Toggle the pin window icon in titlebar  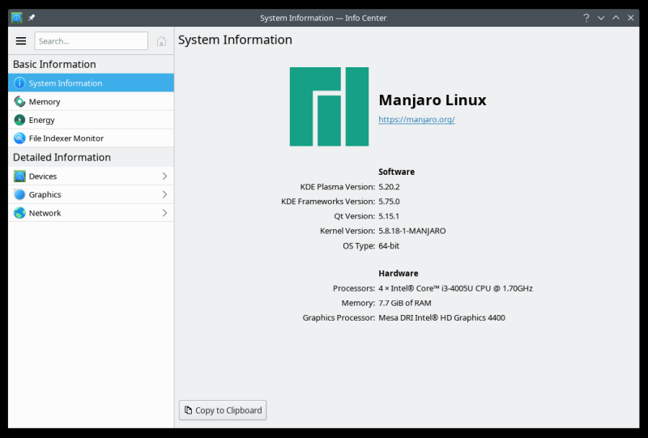[x=32, y=17]
